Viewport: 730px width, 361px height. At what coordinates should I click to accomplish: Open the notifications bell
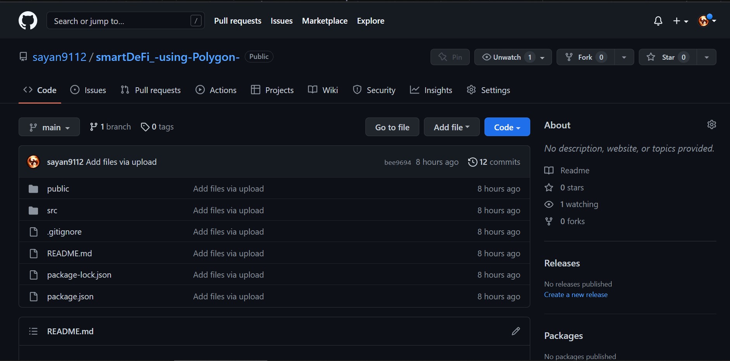(x=658, y=21)
